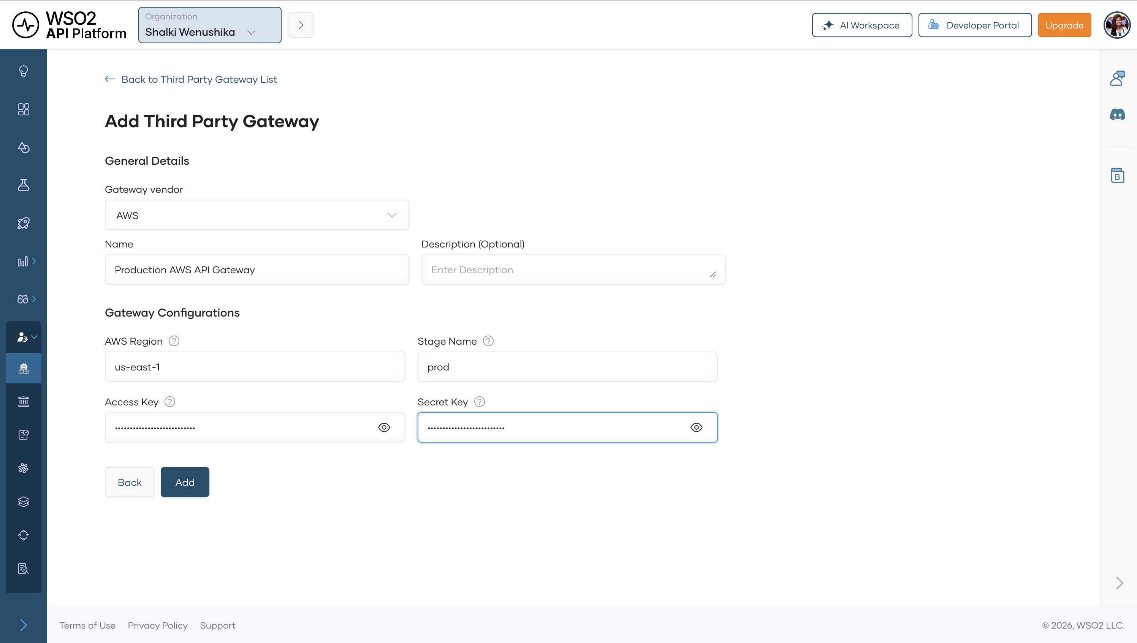This screenshot has width=1137, height=643.
Task: Open the user chat support icon on right panel
Action: (1118, 78)
